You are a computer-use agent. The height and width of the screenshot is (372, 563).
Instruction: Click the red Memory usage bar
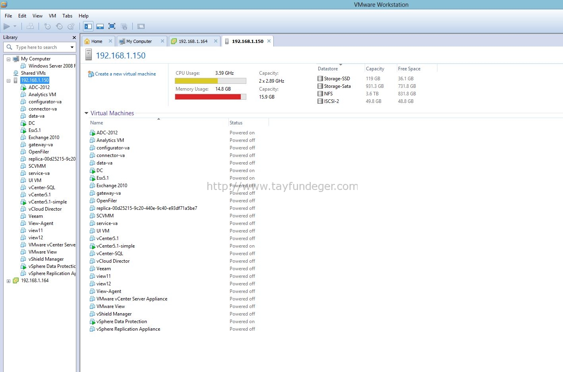click(208, 97)
